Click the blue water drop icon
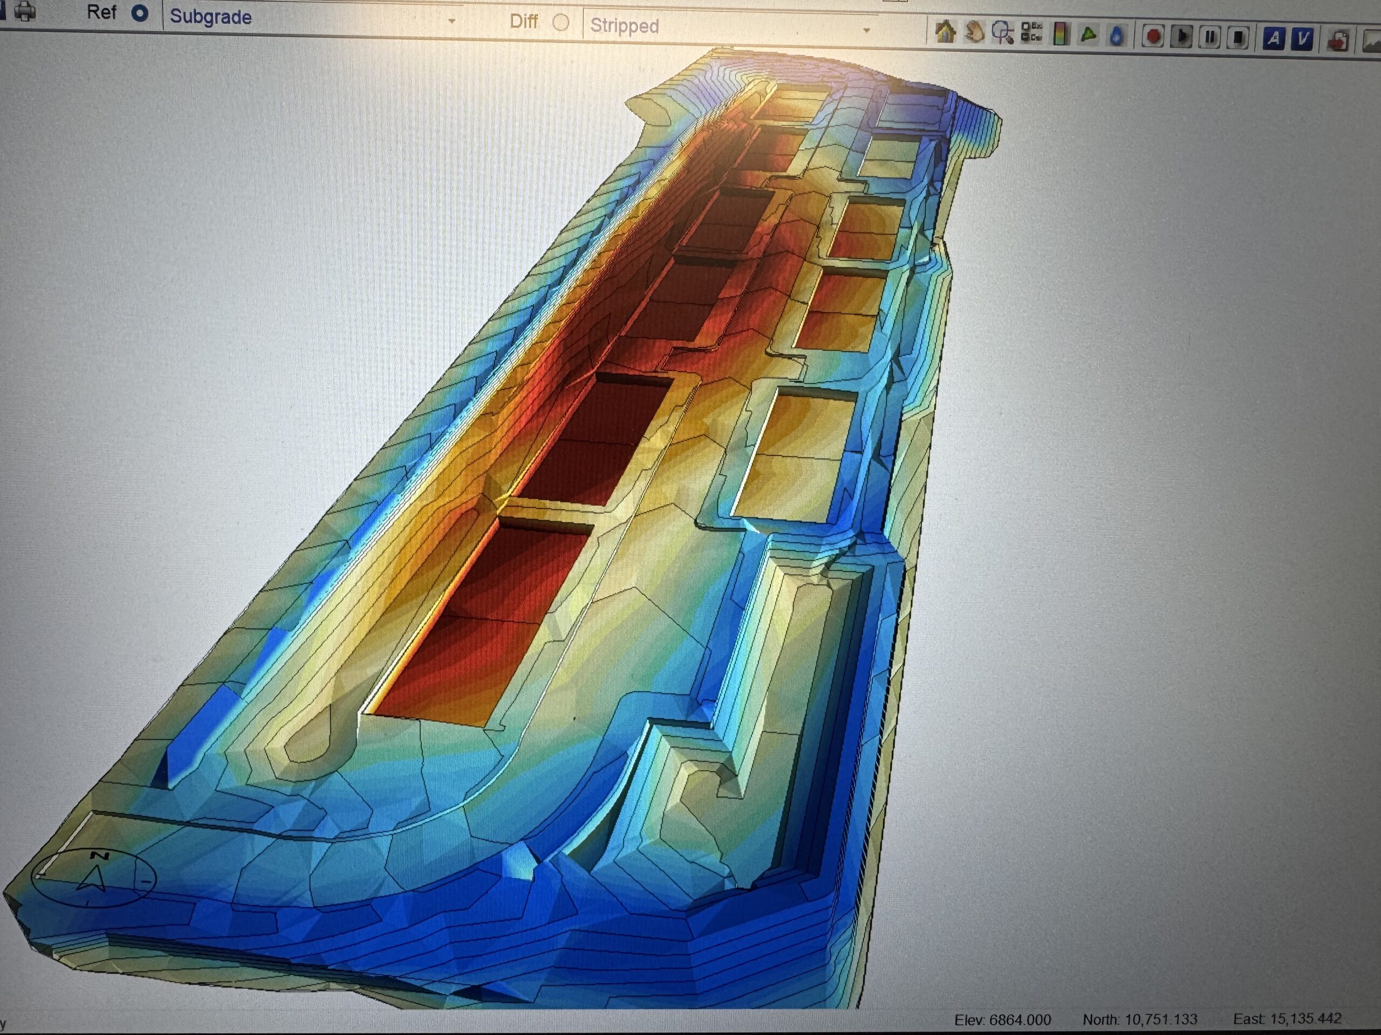Screen dimensions: 1381x1035 [x=1117, y=37]
